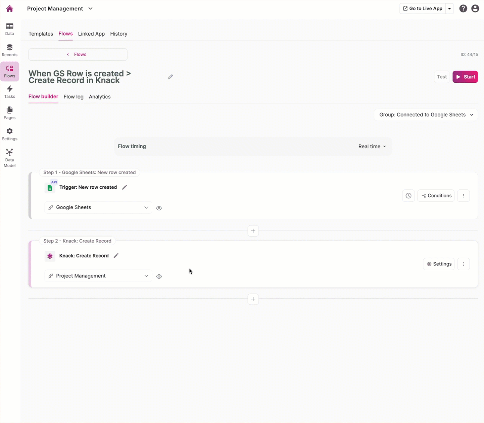Open Tasks lightning icon
484x423 pixels.
[10, 92]
